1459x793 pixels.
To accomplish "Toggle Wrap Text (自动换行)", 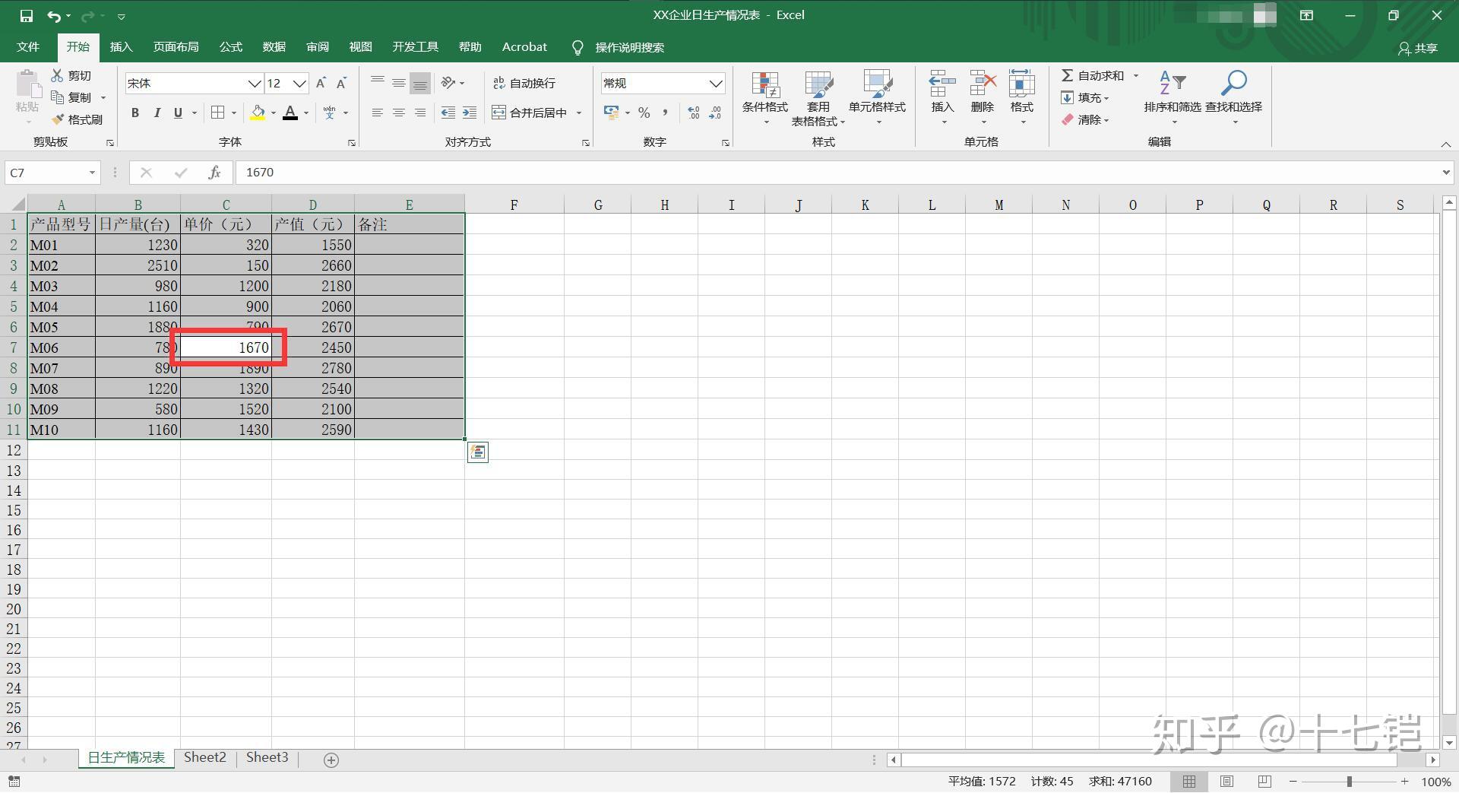I will click(524, 83).
